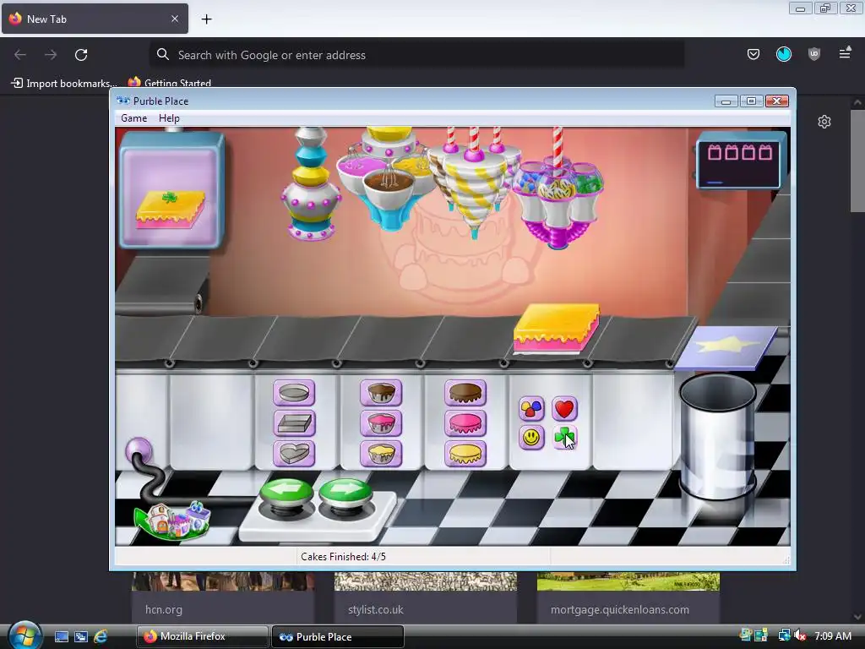
Task: Click the star shipping pad
Action: (726, 347)
